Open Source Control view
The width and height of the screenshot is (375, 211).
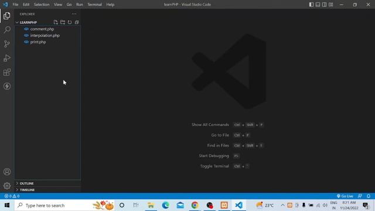[x=7, y=44]
